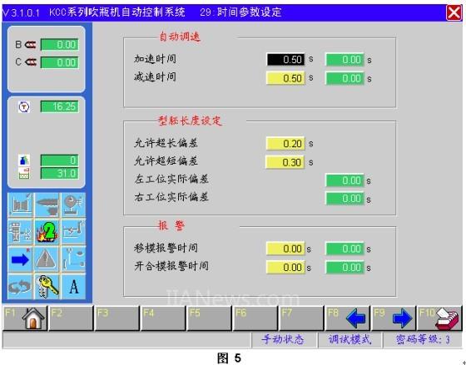This screenshot has width=466, height=365.
Task: Close the window with red X
Action: pyautogui.click(x=454, y=12)
